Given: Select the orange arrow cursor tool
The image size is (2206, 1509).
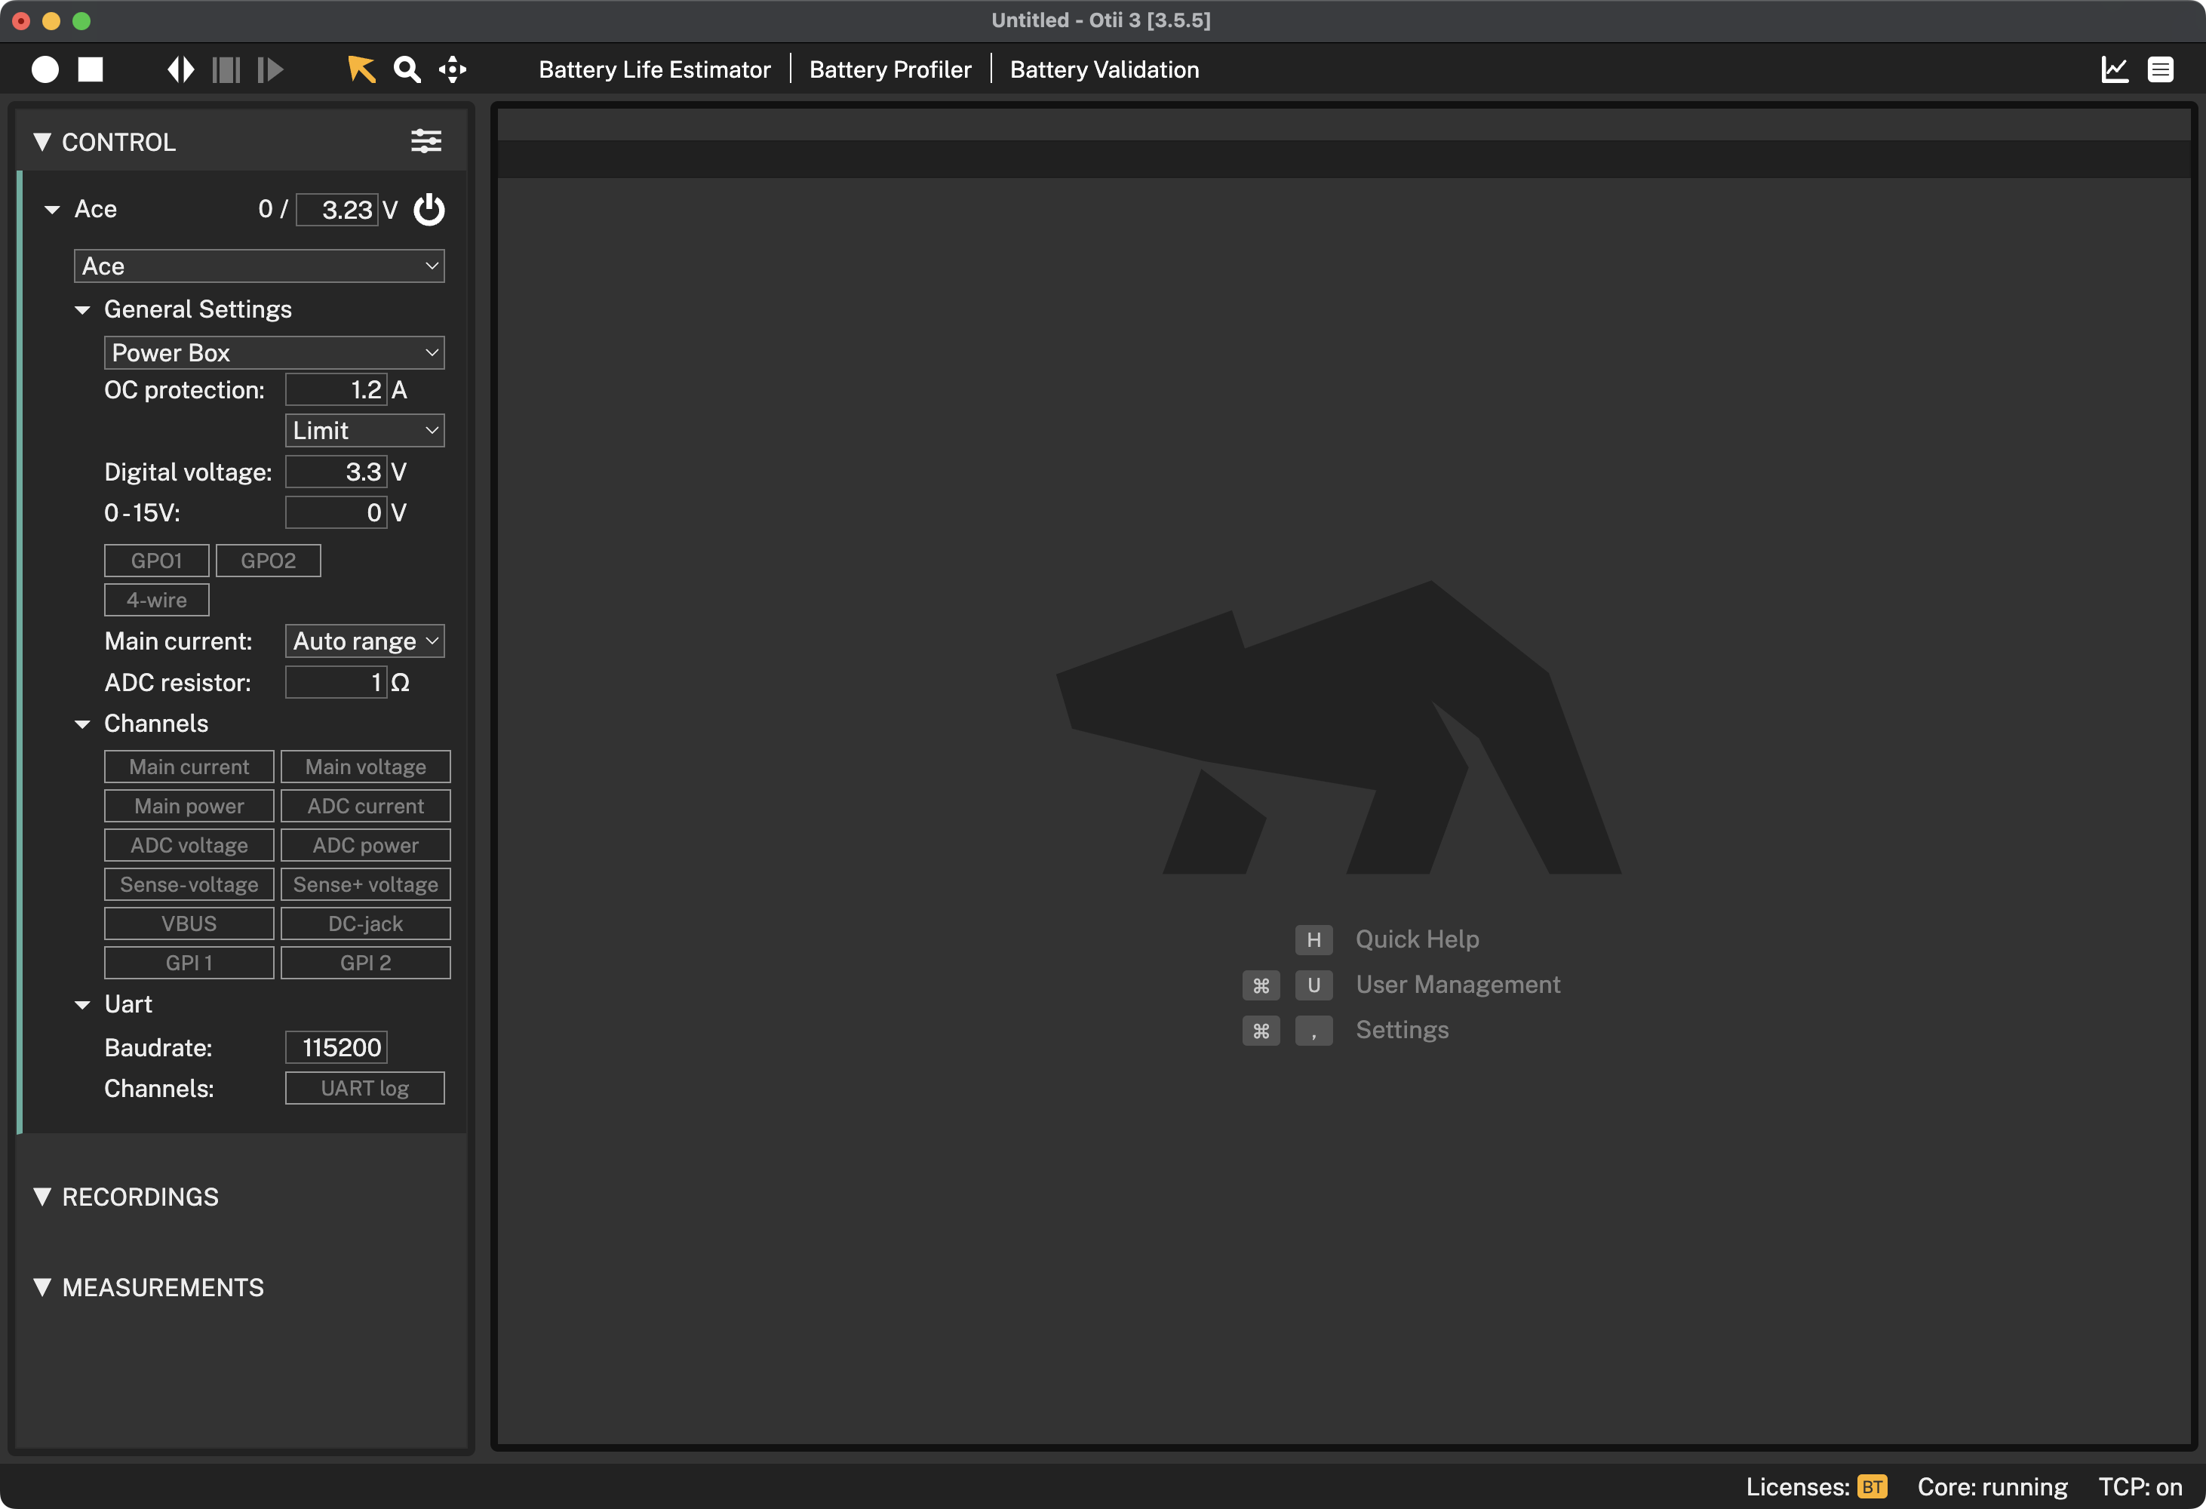Looking at the screenshot, I should 361,69.
